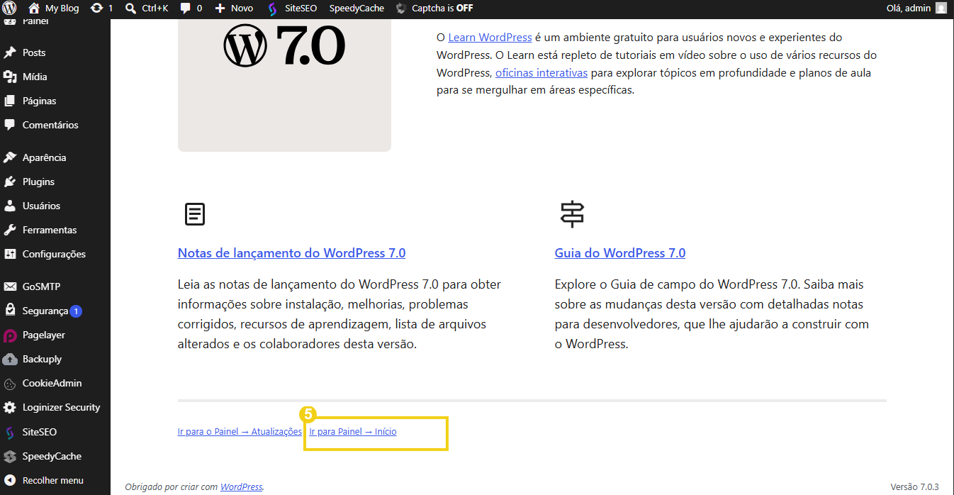Click the Captcha icon in the top bar
Screen dimensions: 954x495
coord(401,9)
